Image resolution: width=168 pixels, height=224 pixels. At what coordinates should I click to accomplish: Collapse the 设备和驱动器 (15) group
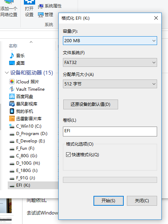(7, 73)
